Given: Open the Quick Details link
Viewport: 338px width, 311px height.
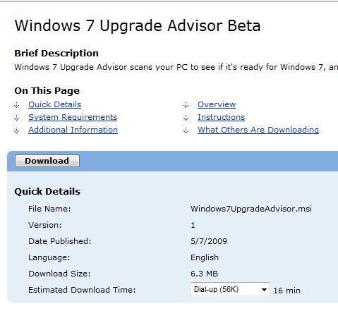Looking at the screenshot, I should point(54,104).
